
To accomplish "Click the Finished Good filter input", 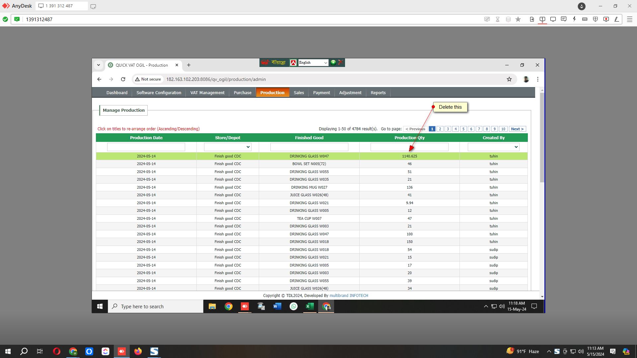I will pyautogui.click(x=309, y=147).
